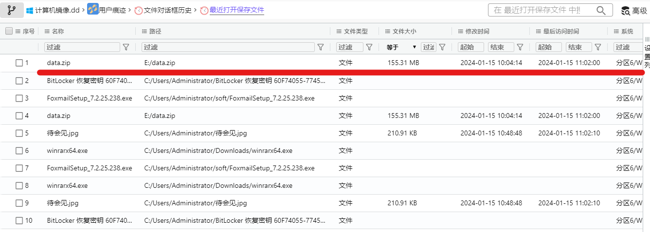Check the box for row 9
This screenshot has width=650, height=232.
[x=19, y=203]
